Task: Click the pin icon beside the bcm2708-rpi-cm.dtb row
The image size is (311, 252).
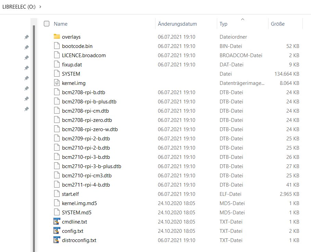Action: [x=27, y=109]
